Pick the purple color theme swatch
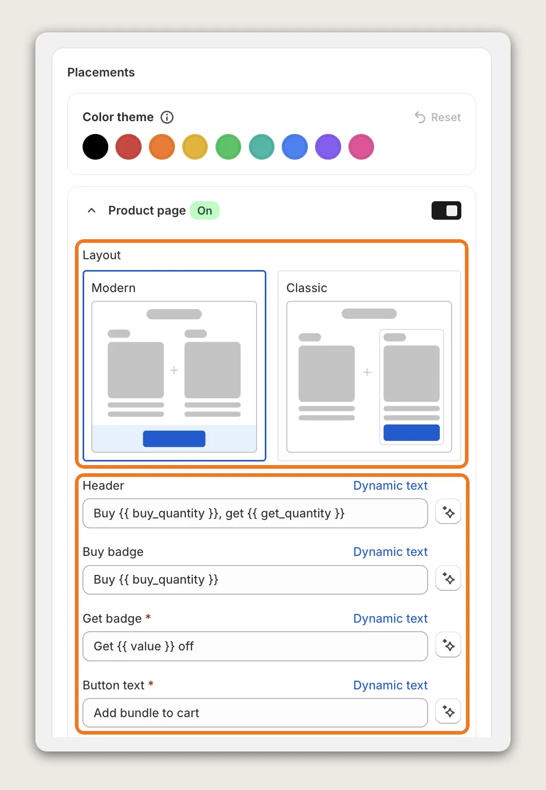This screenshot has width=546, height=790. pyautogui.click(x=328, y=147)
